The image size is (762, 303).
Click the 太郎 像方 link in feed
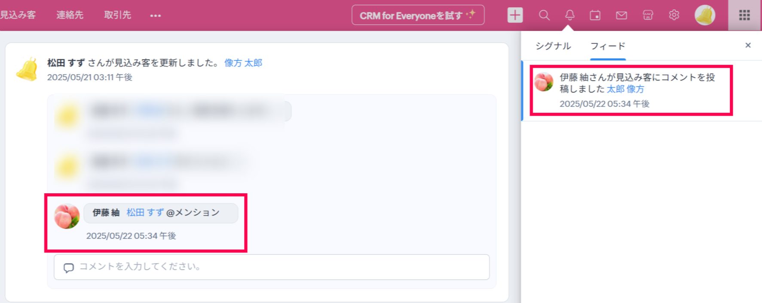click(x=625, y=89)
